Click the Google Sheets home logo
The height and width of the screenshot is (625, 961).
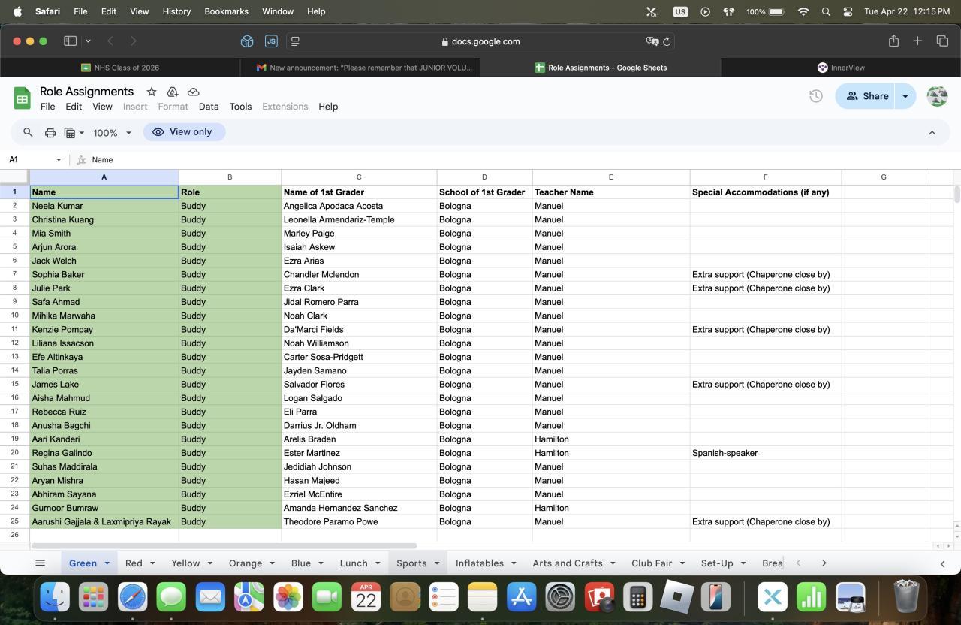(22, 98)
